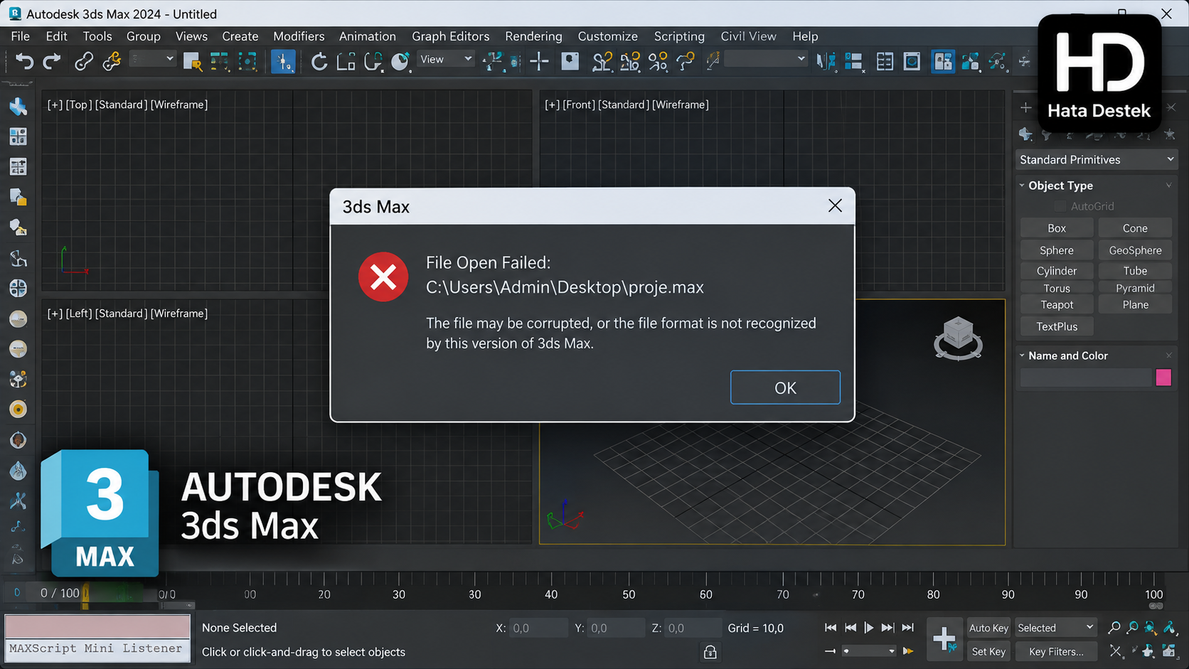Image resolution: width=1189 pixels, height=669 pixels.
Task: Collapse the Object Type rollout
Action: pyautogui.click(x=1060, y=186)
